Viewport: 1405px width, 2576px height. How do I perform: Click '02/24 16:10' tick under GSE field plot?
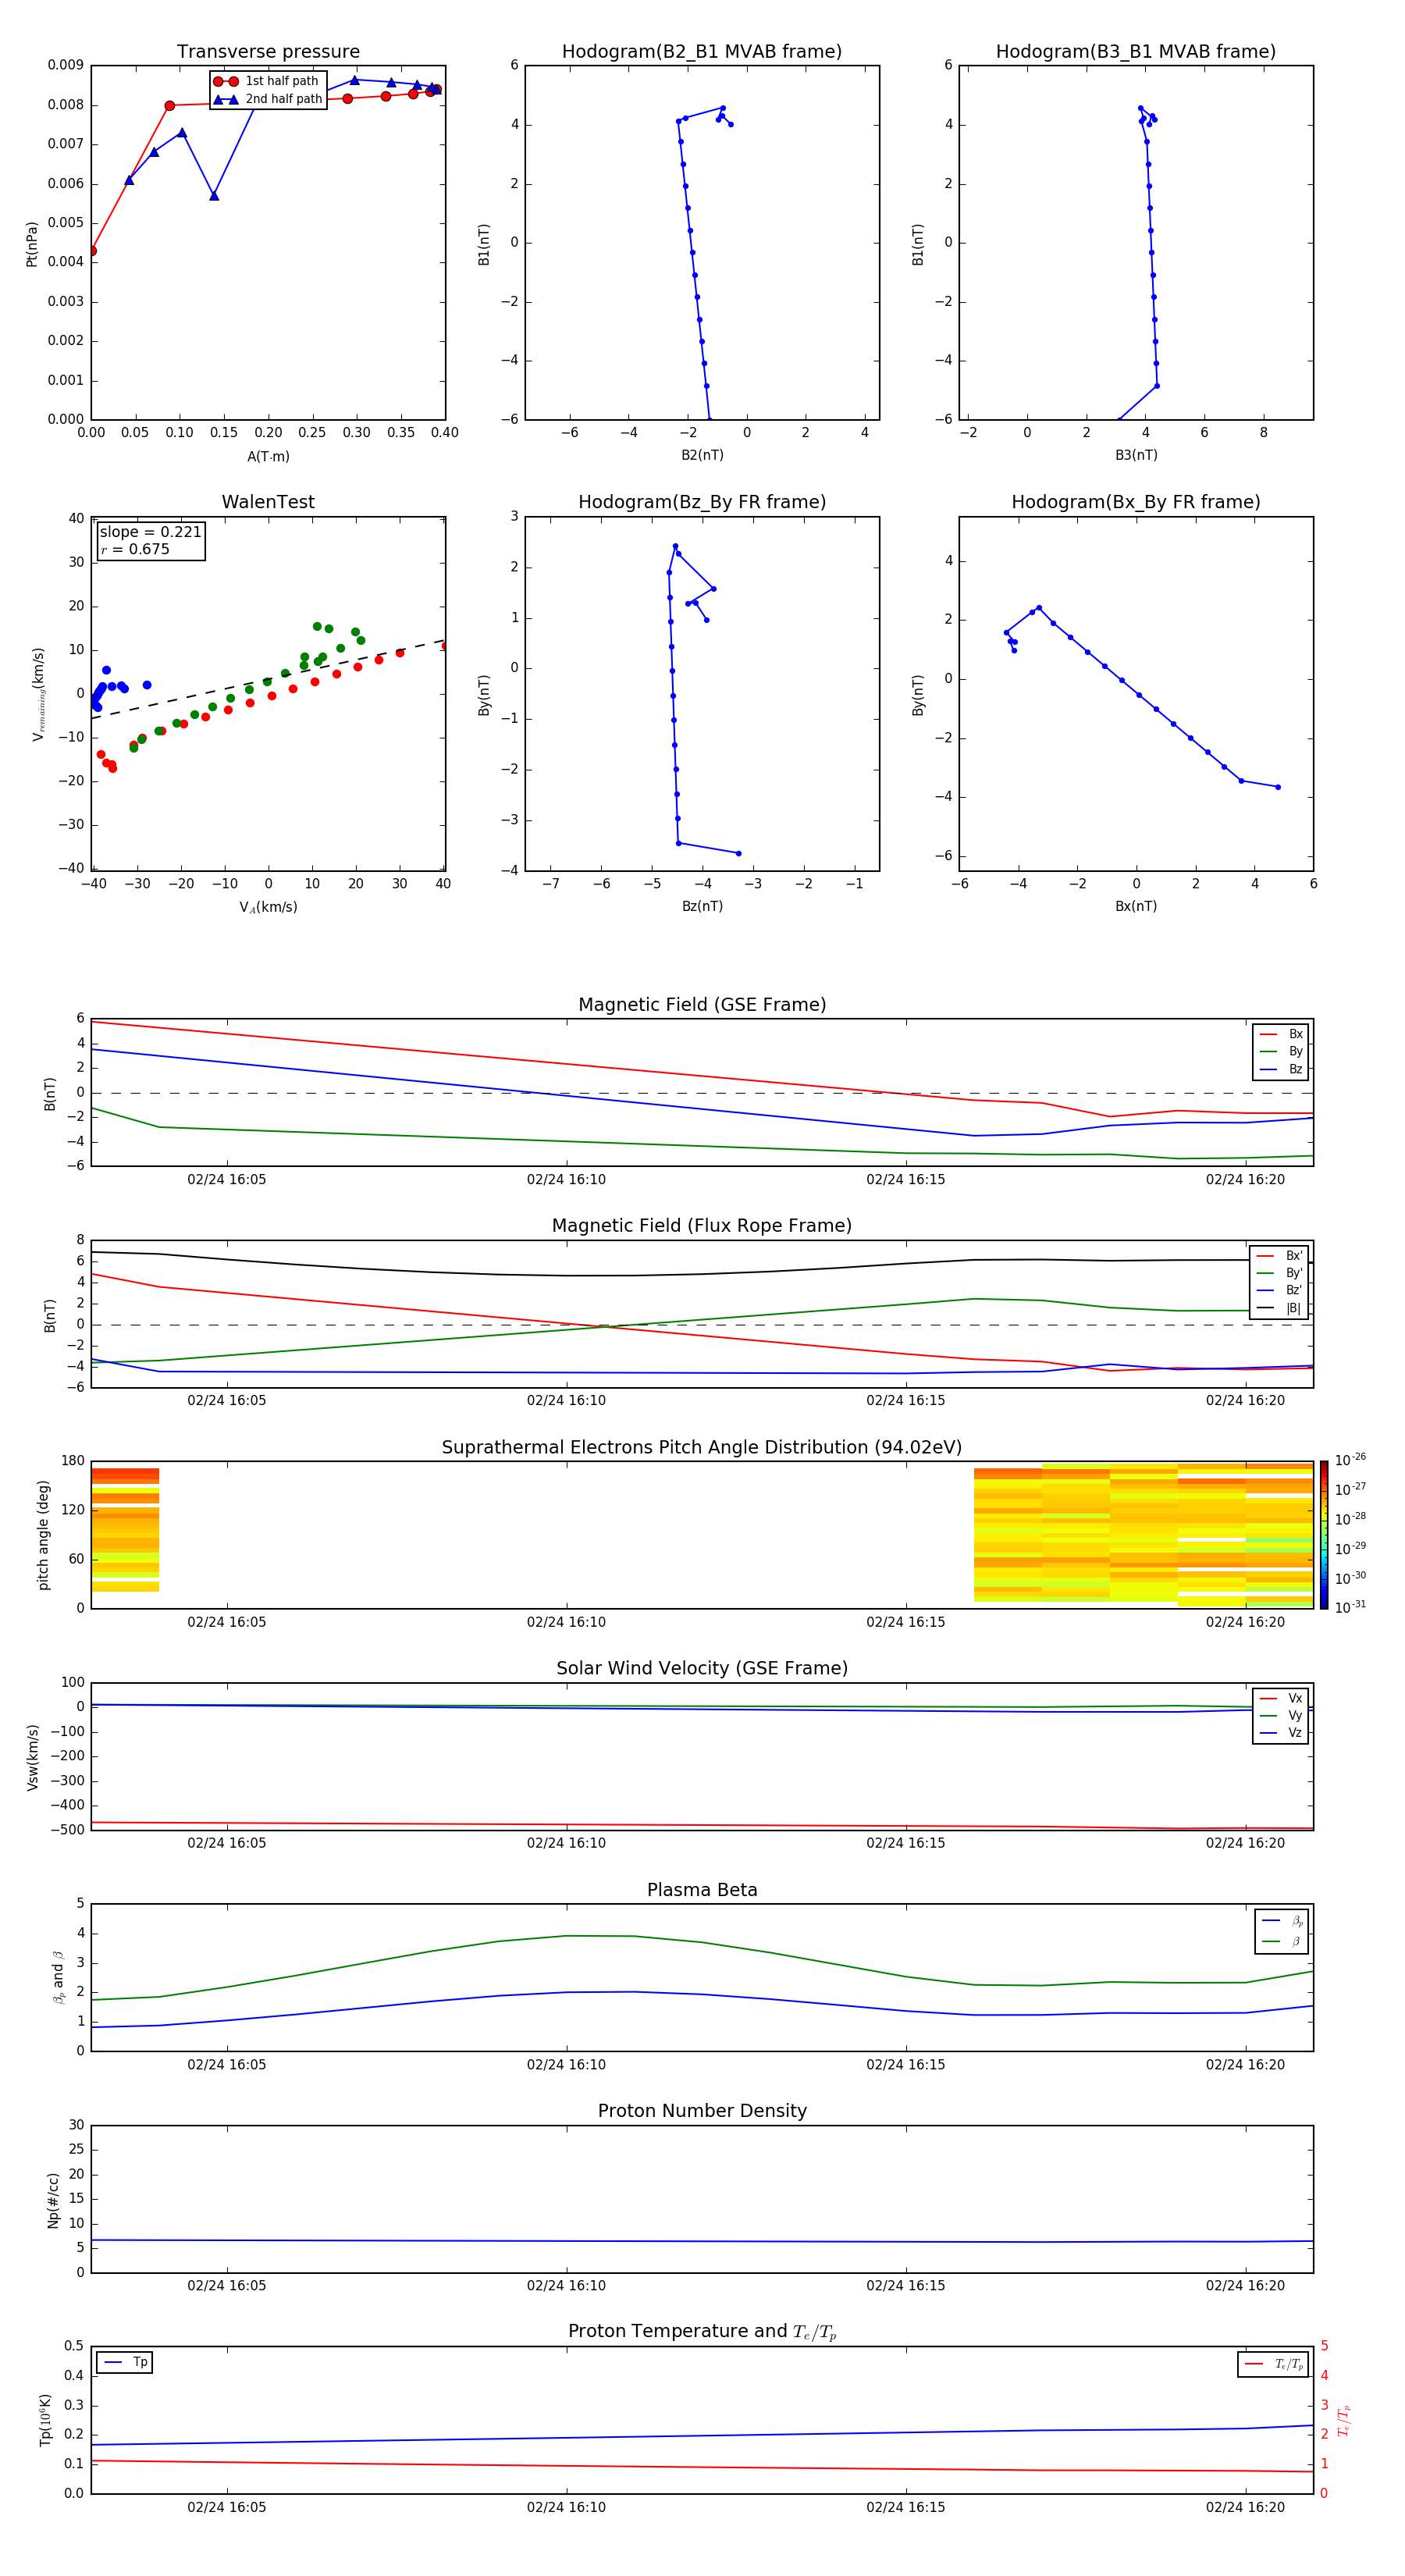coord(566,1180)
